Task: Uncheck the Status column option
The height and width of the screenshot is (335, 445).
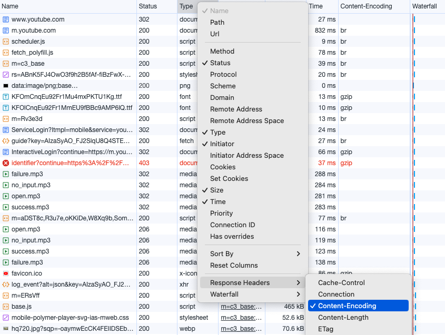Action: click(220, 63)
